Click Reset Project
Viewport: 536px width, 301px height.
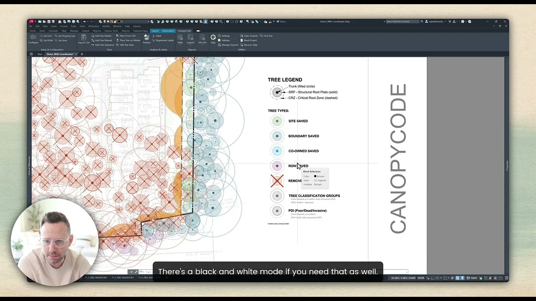(249, 41)
